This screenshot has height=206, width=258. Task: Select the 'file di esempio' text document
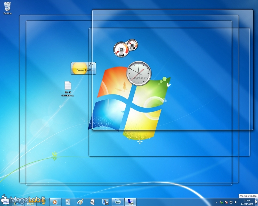click(68, 89)
